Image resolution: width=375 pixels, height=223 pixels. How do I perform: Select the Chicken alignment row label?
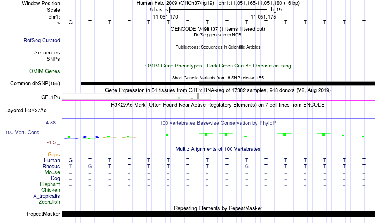51,190
